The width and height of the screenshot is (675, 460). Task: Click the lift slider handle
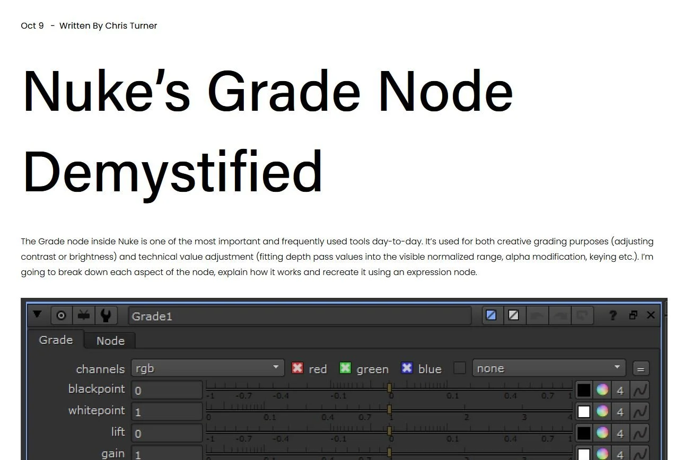click(x=389, y=430)
